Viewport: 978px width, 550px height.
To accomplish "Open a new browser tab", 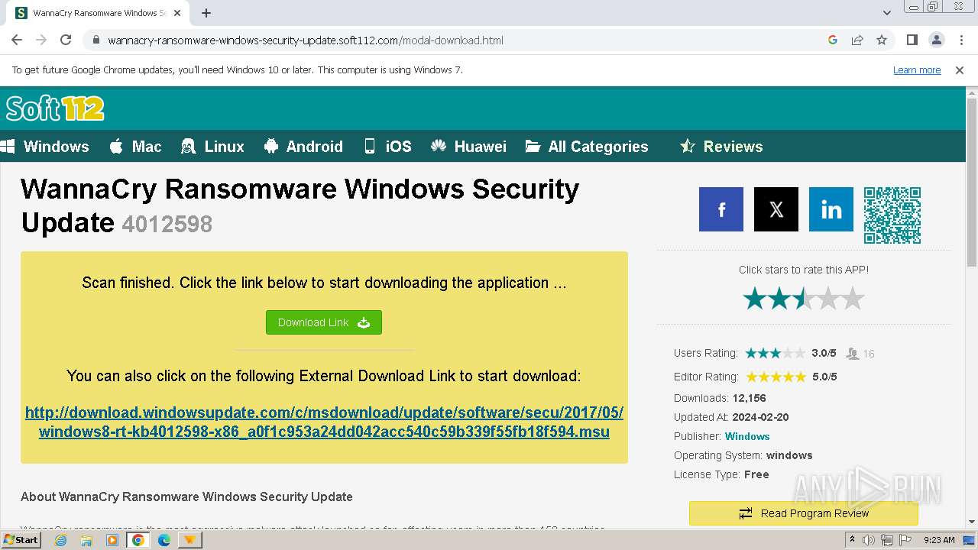I will click(x=206, y=13).
